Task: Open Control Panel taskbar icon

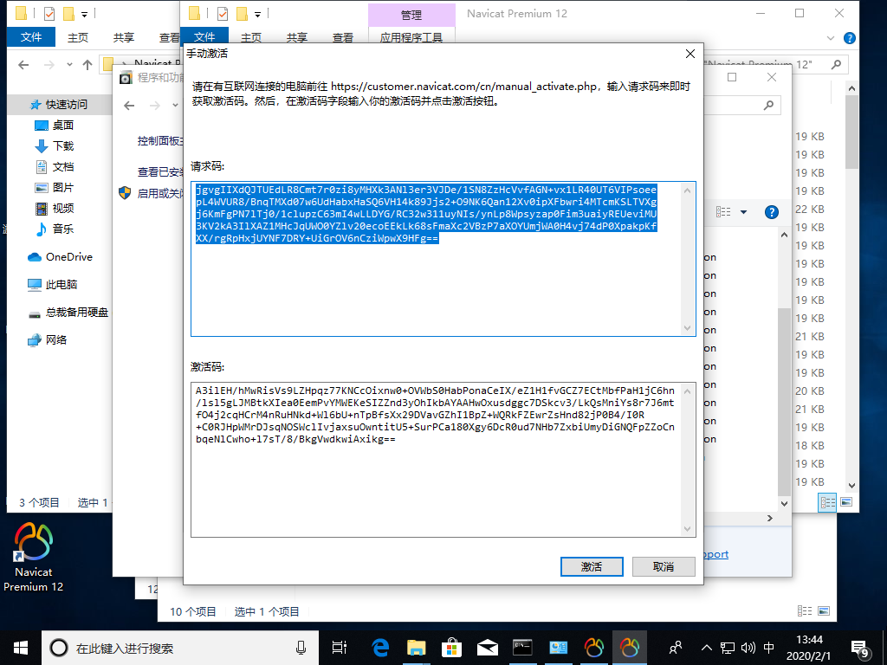Action: pos(559,648)
